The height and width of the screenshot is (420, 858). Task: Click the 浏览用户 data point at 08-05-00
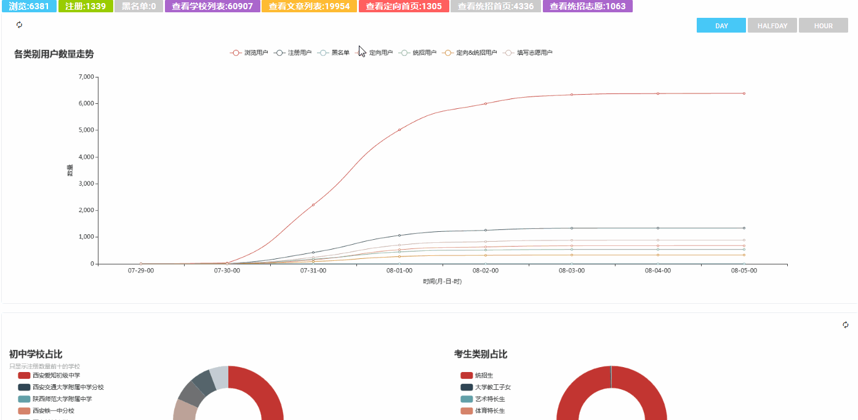point(744,93)
